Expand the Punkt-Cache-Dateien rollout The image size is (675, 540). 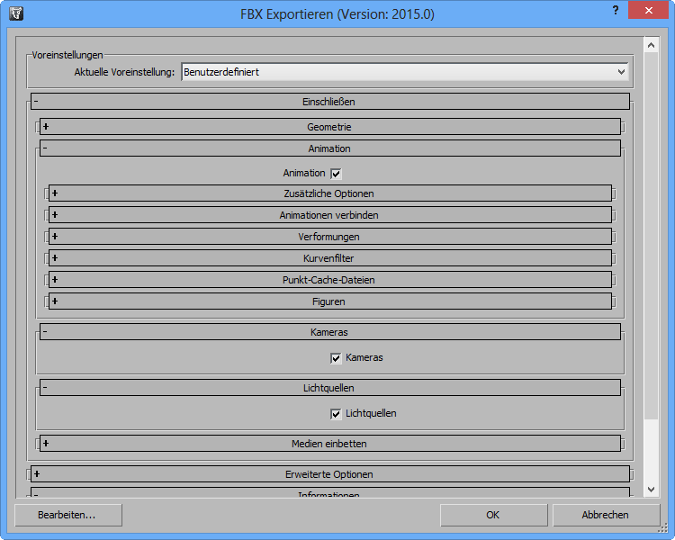tap(330, 280)
